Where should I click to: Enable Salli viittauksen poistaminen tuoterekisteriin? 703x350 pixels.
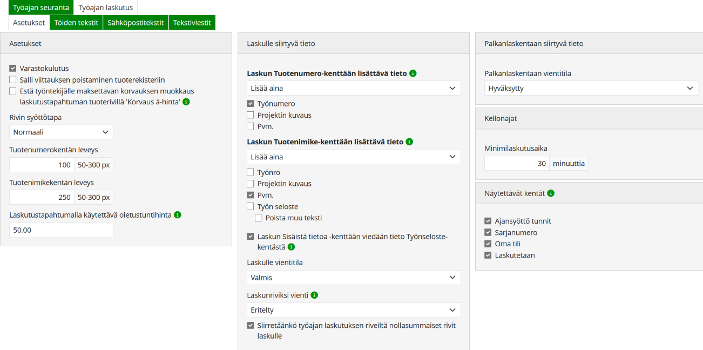(x=13, y=80)
